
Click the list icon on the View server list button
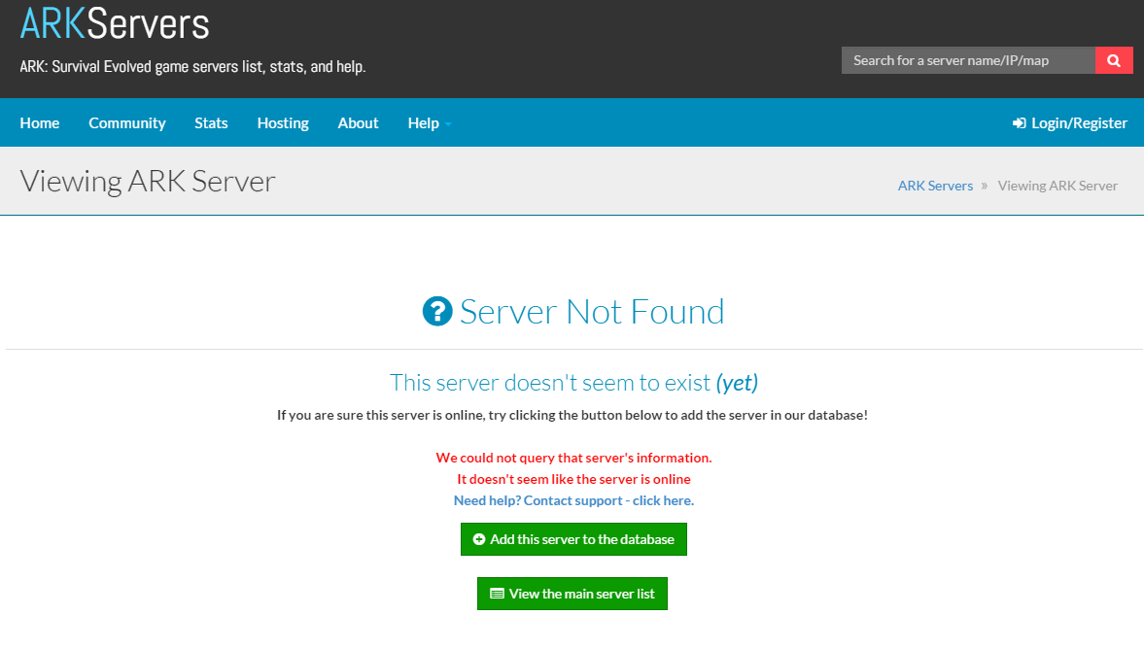(497, 594)
